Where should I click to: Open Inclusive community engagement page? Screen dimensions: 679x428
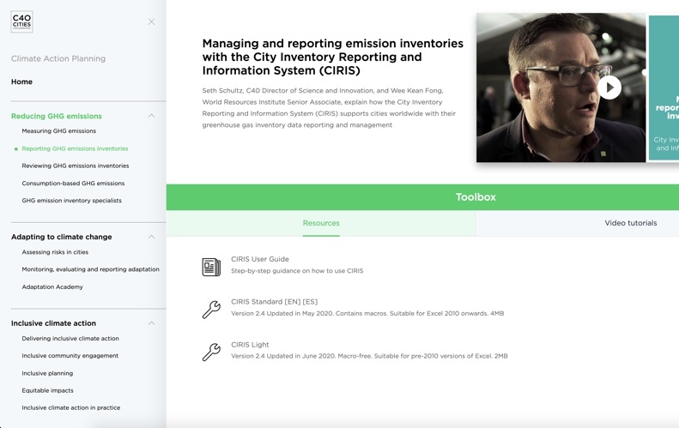point(70,356)
